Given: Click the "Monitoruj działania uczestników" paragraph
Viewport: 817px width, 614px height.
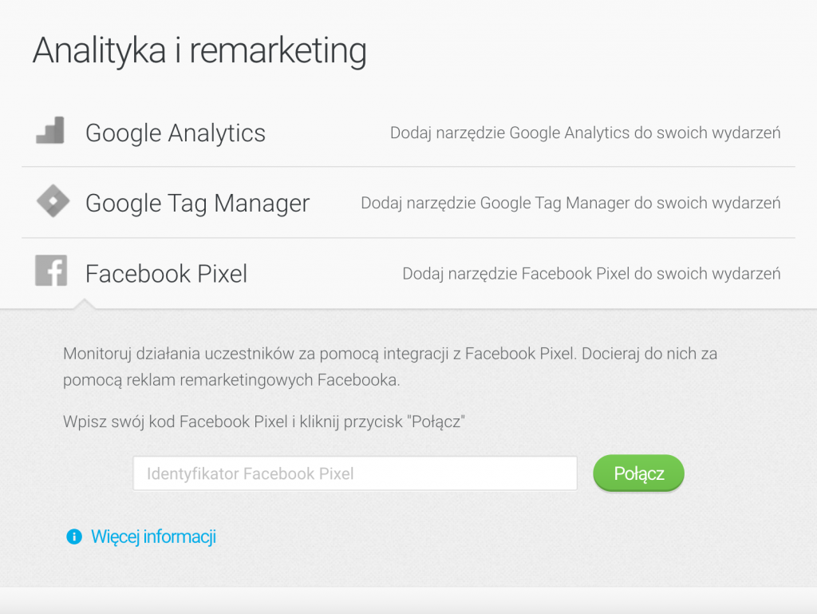Looking at the screenshot, I should pyautogui.click(x=390, y=367).
